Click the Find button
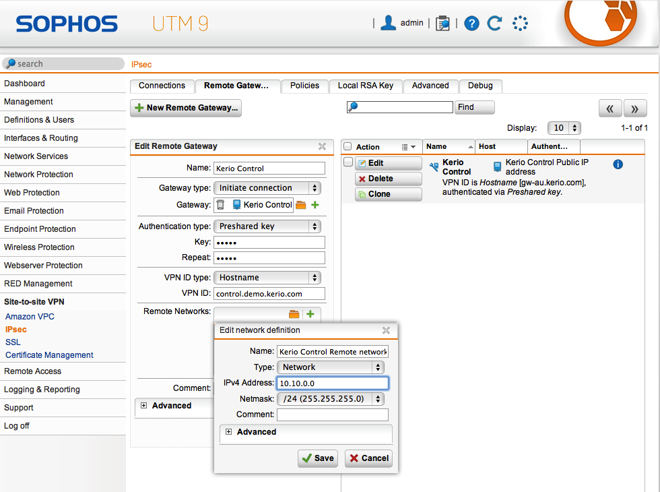 tap(474, 107)
